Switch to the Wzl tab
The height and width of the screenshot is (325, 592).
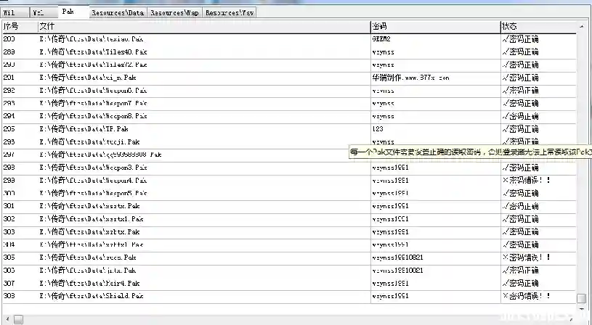44,12
